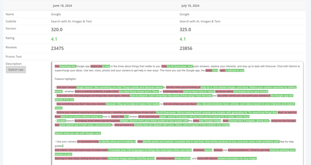
Task: Click the Subtitle row label
Action: point(11,21)
